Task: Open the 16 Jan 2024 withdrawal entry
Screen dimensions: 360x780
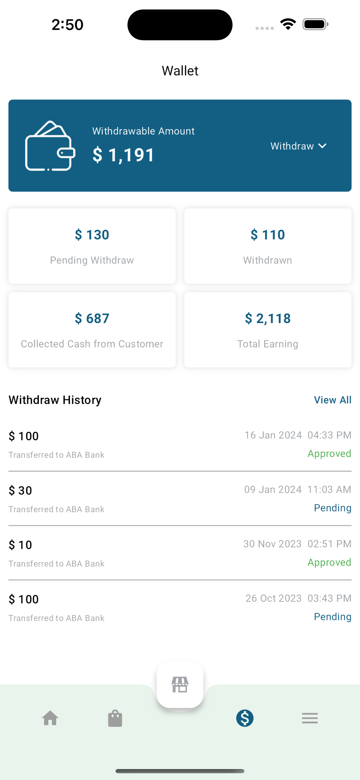Action: [180, 445]
